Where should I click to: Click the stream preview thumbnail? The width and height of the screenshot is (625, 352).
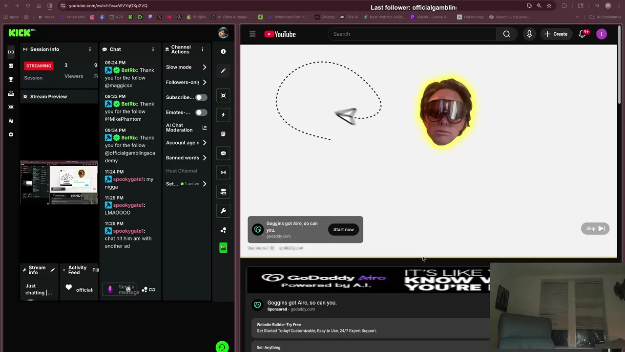point(59,182)
